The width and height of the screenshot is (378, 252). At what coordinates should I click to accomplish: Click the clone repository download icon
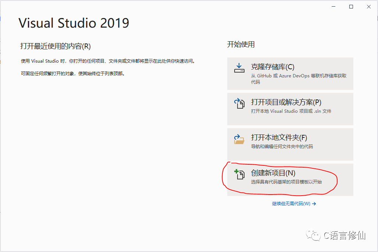(x=239, y=68)
